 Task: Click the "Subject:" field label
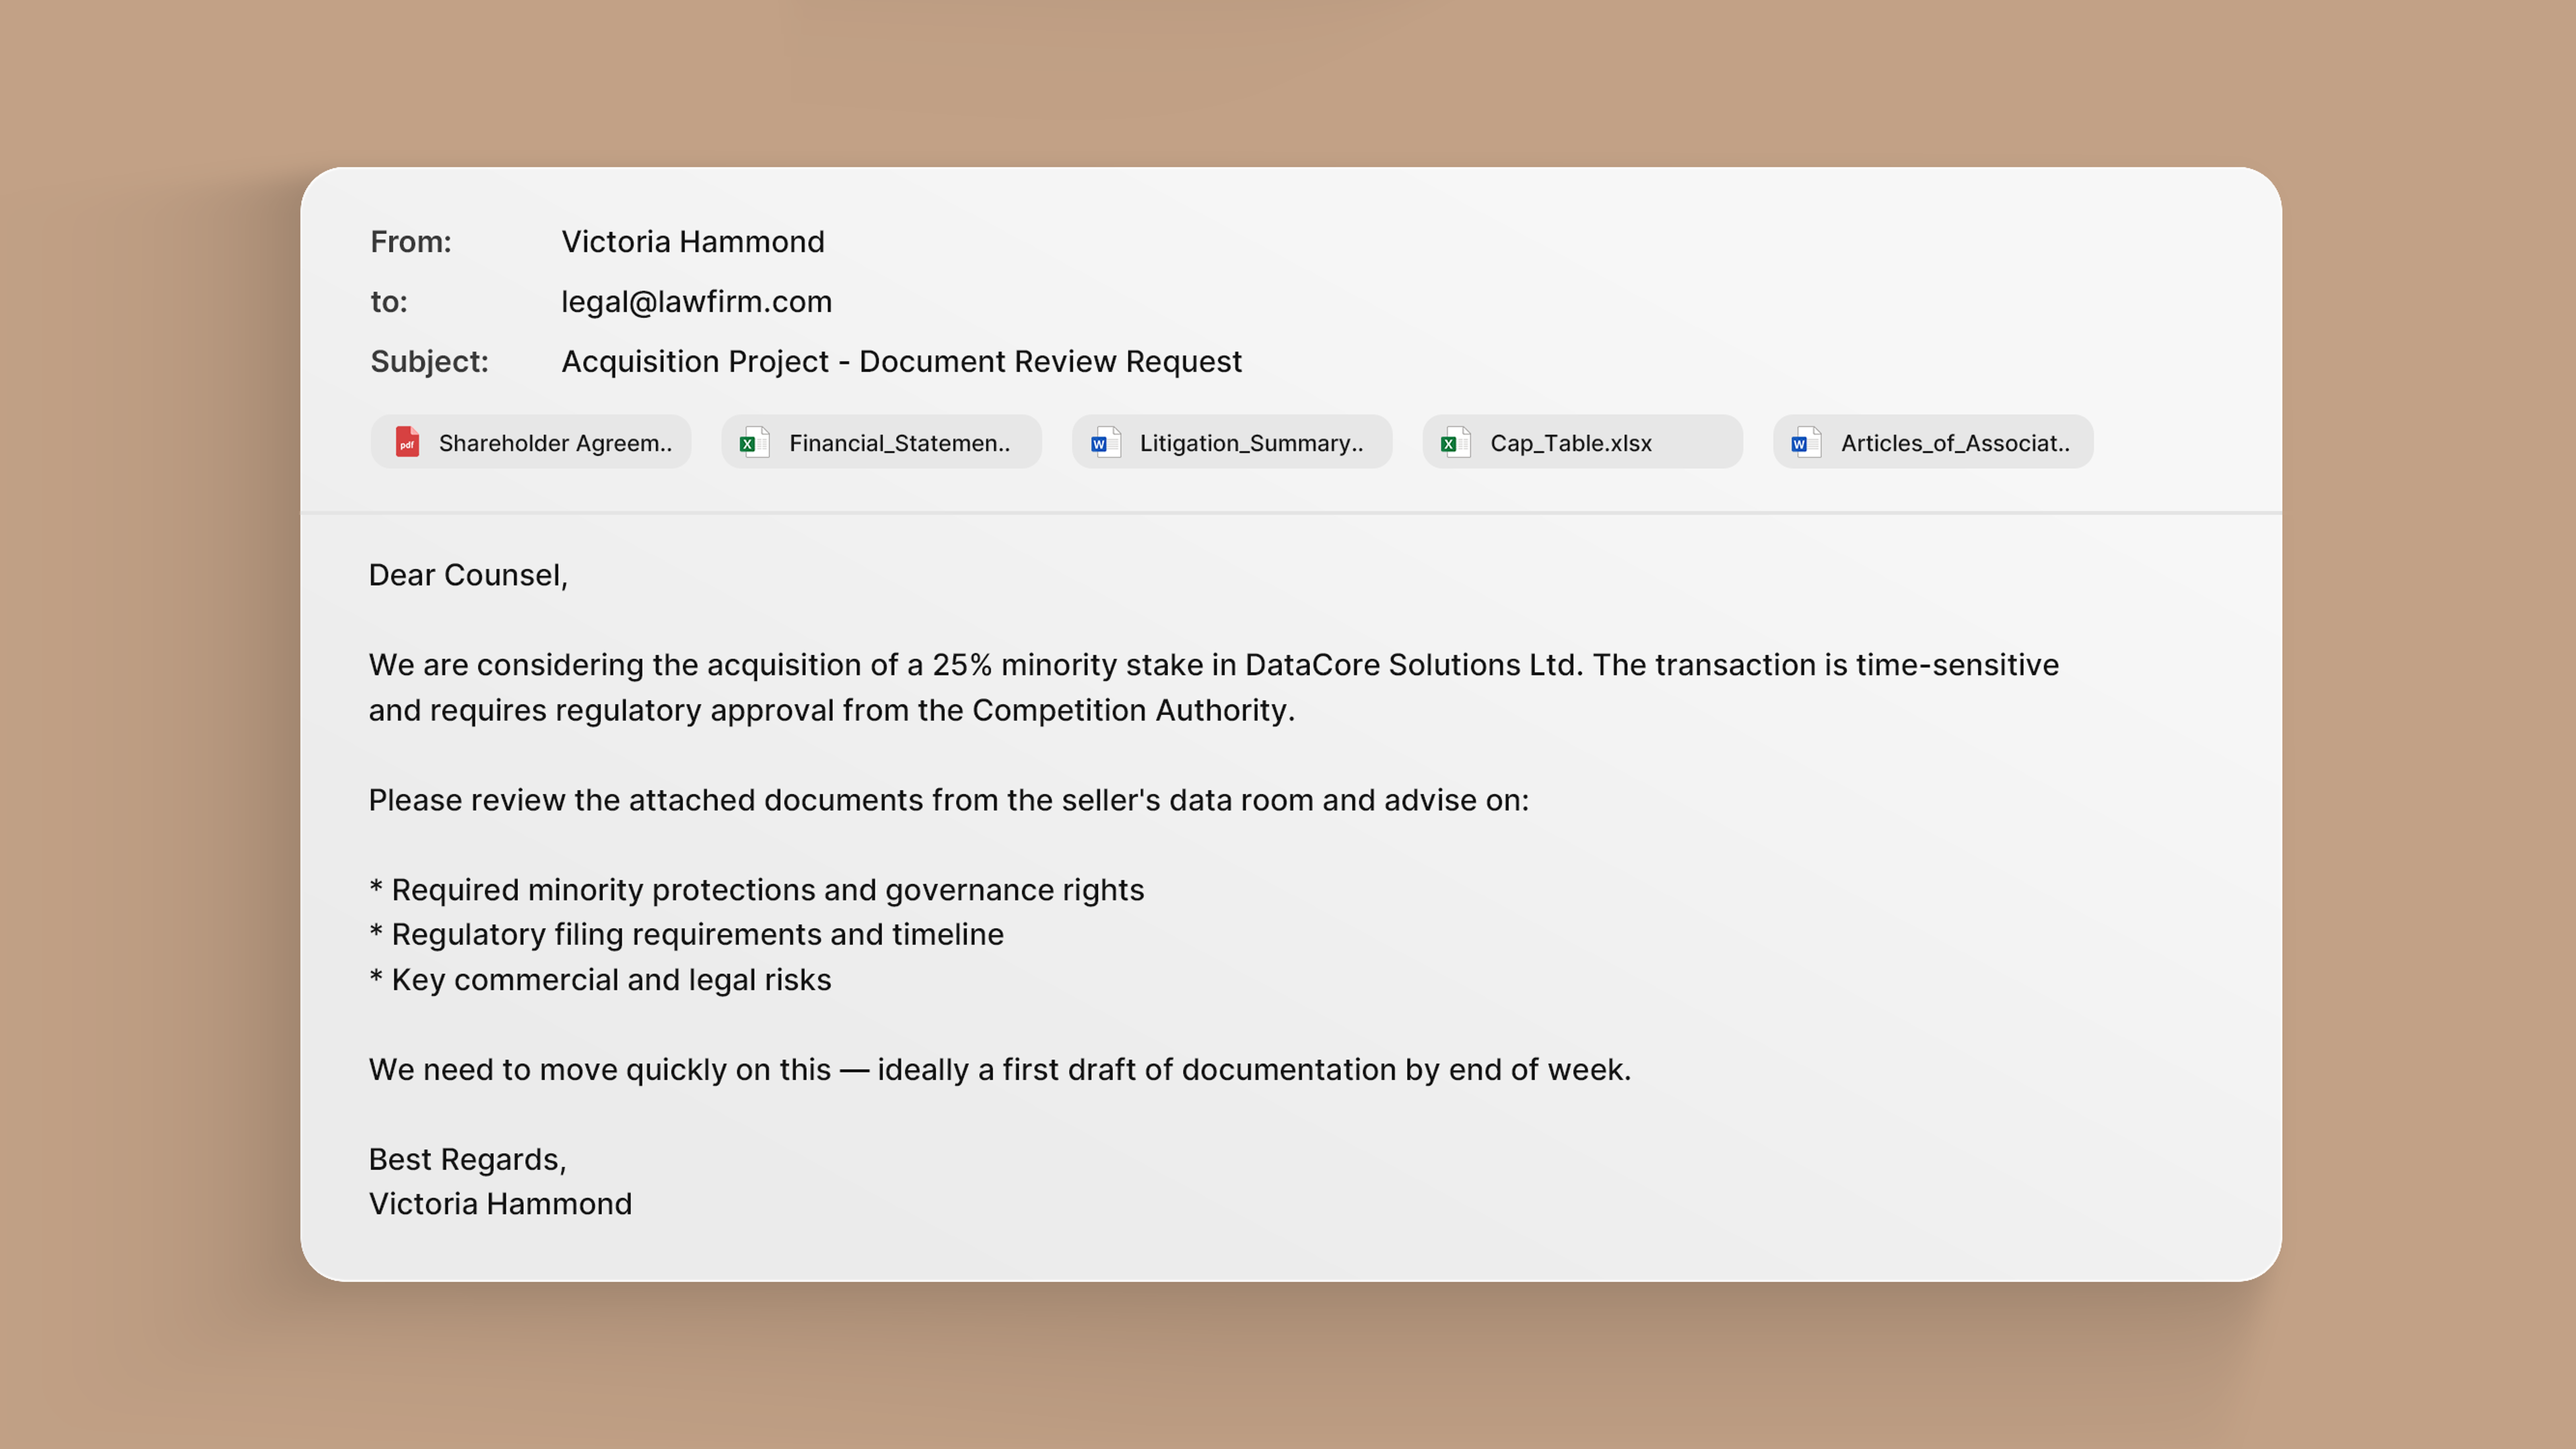coord(429,362)
